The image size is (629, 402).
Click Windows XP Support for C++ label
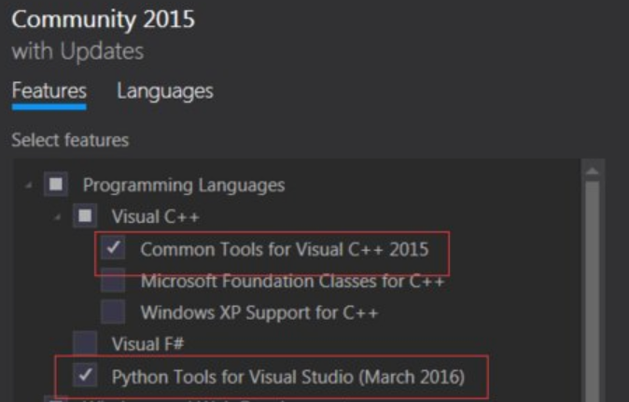coord(259,312)
